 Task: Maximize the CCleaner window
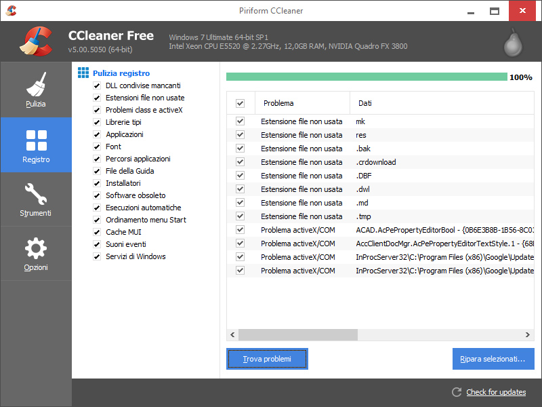coord(495,11)
